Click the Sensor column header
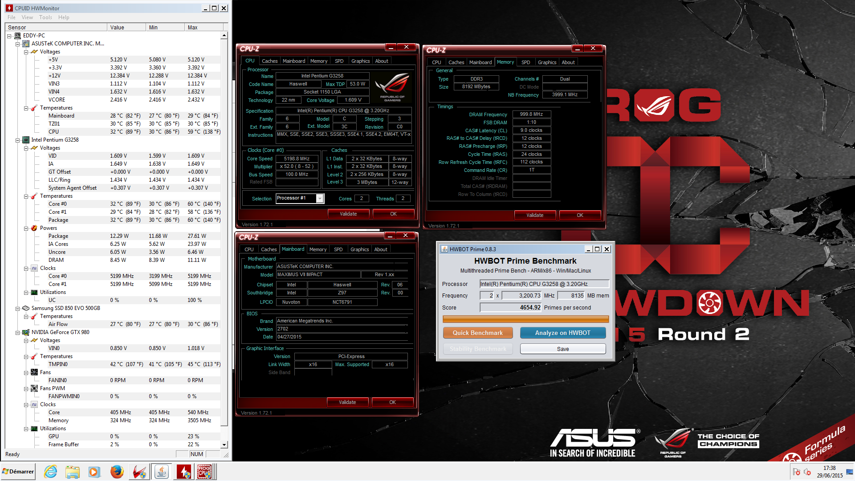This screenshot has width=855, height=481. (56, 27)
